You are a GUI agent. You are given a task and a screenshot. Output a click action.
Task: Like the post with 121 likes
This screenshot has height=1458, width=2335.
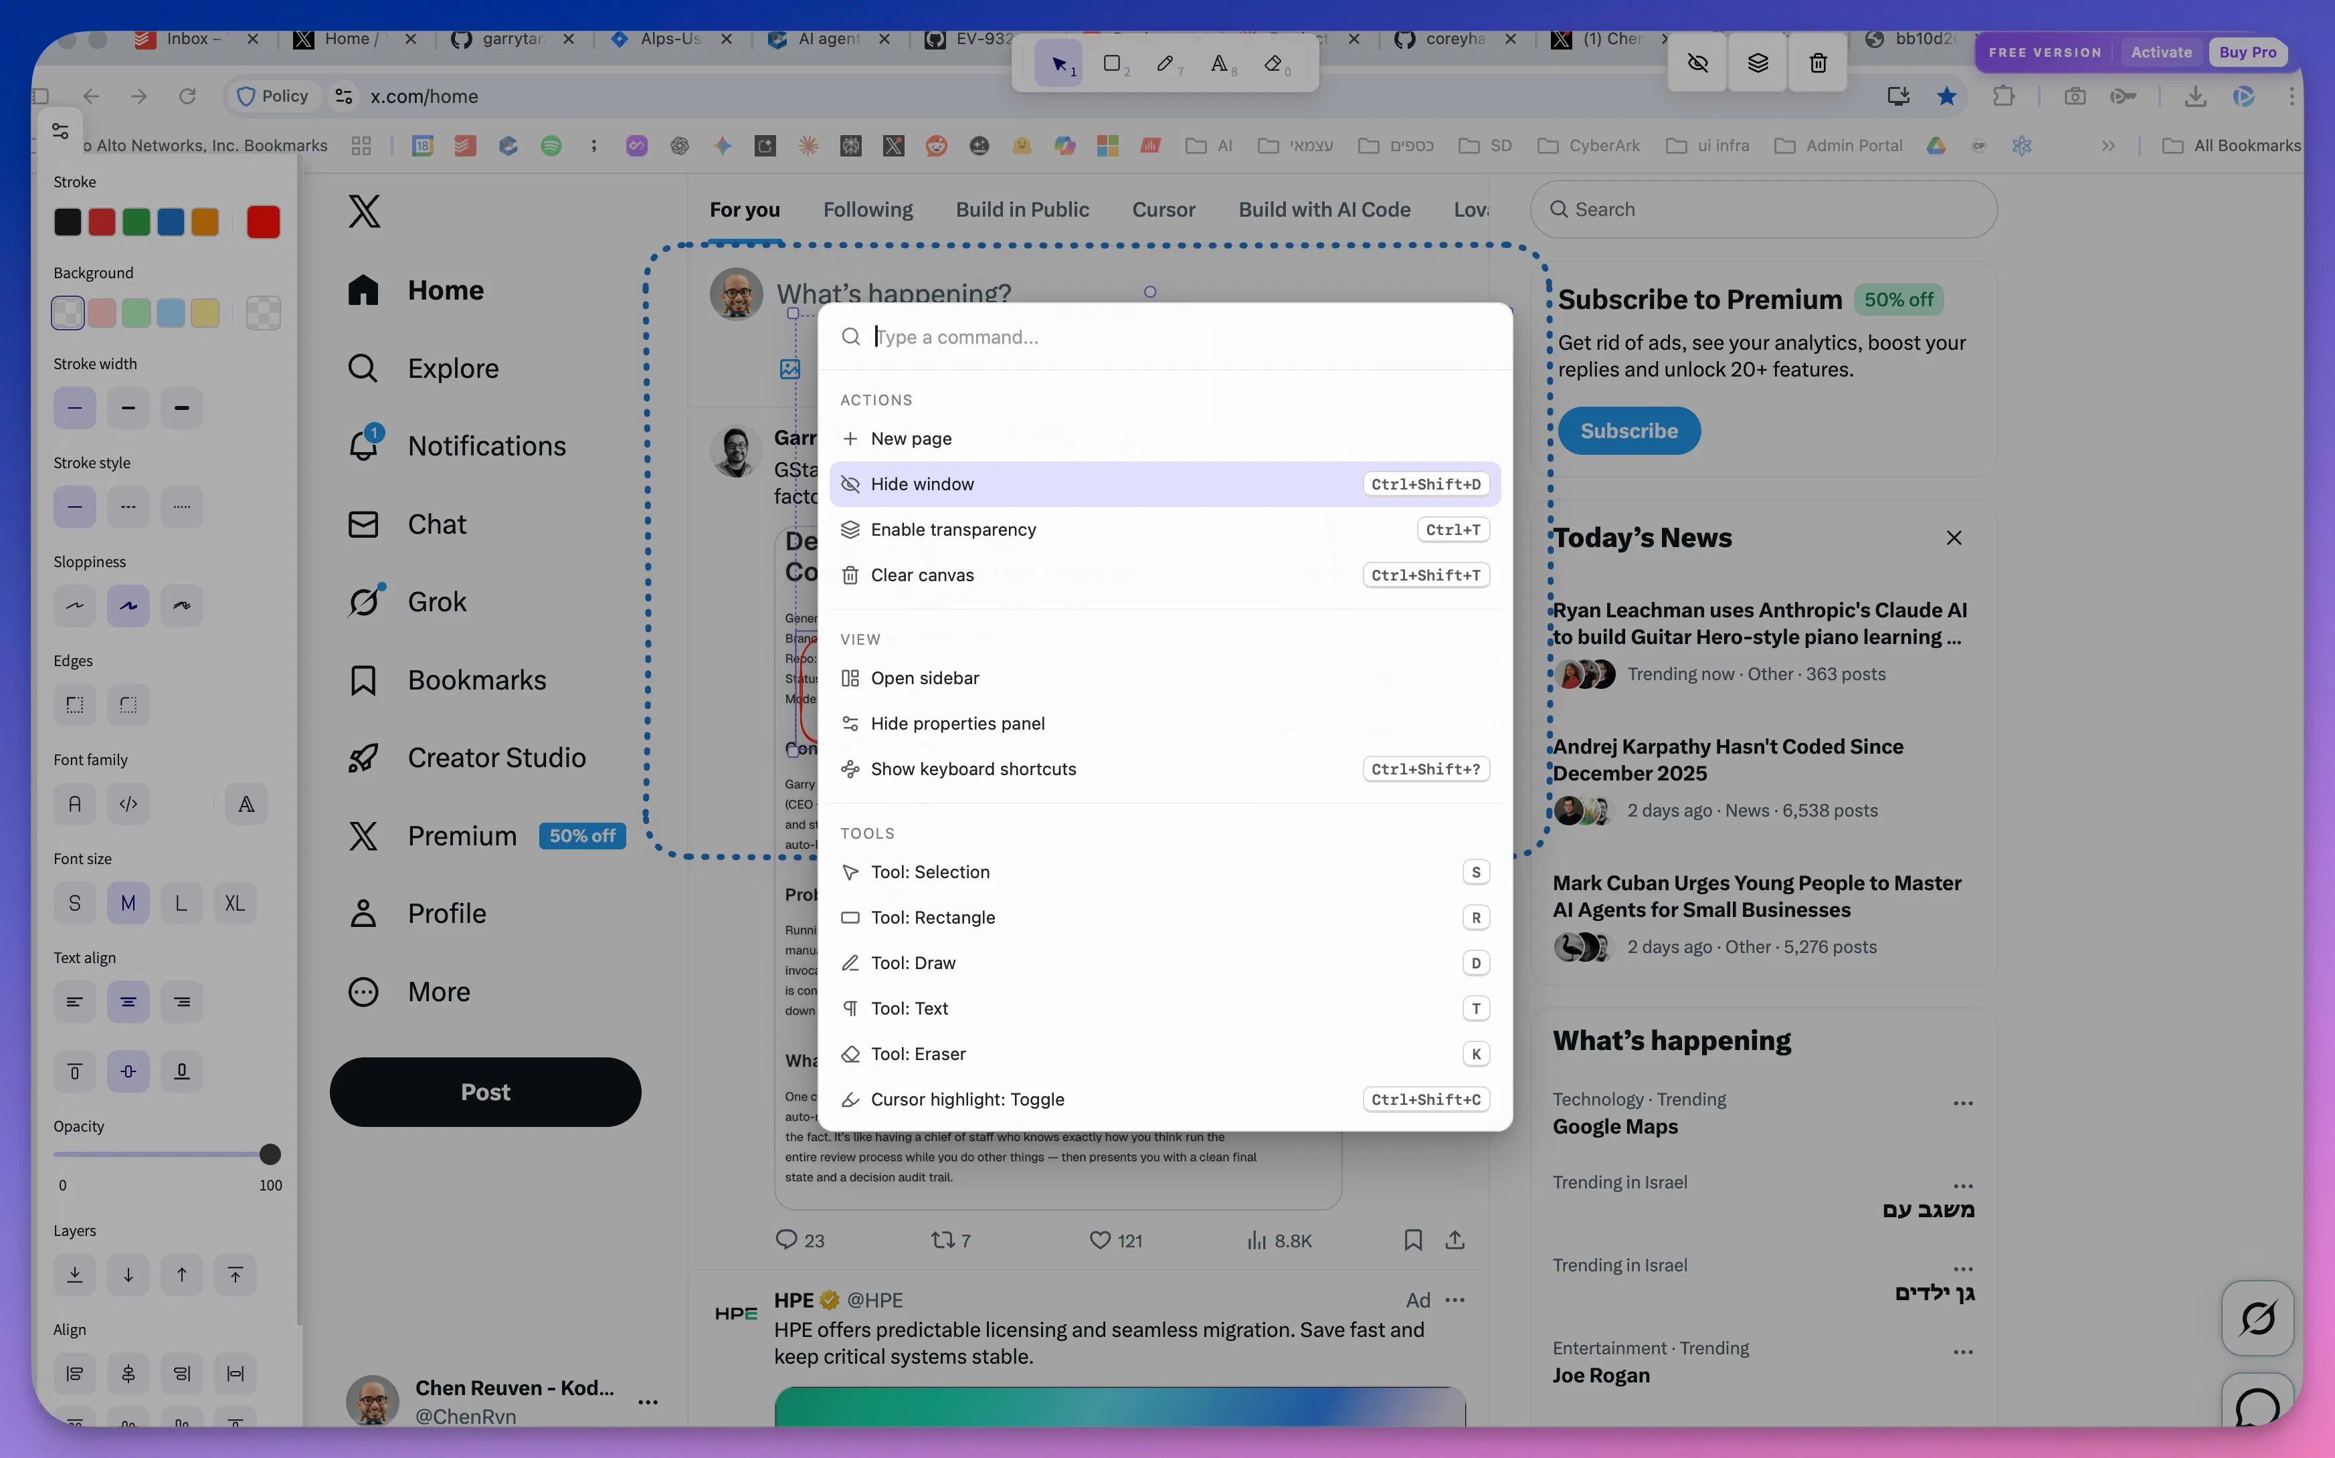(1115, 1240)
